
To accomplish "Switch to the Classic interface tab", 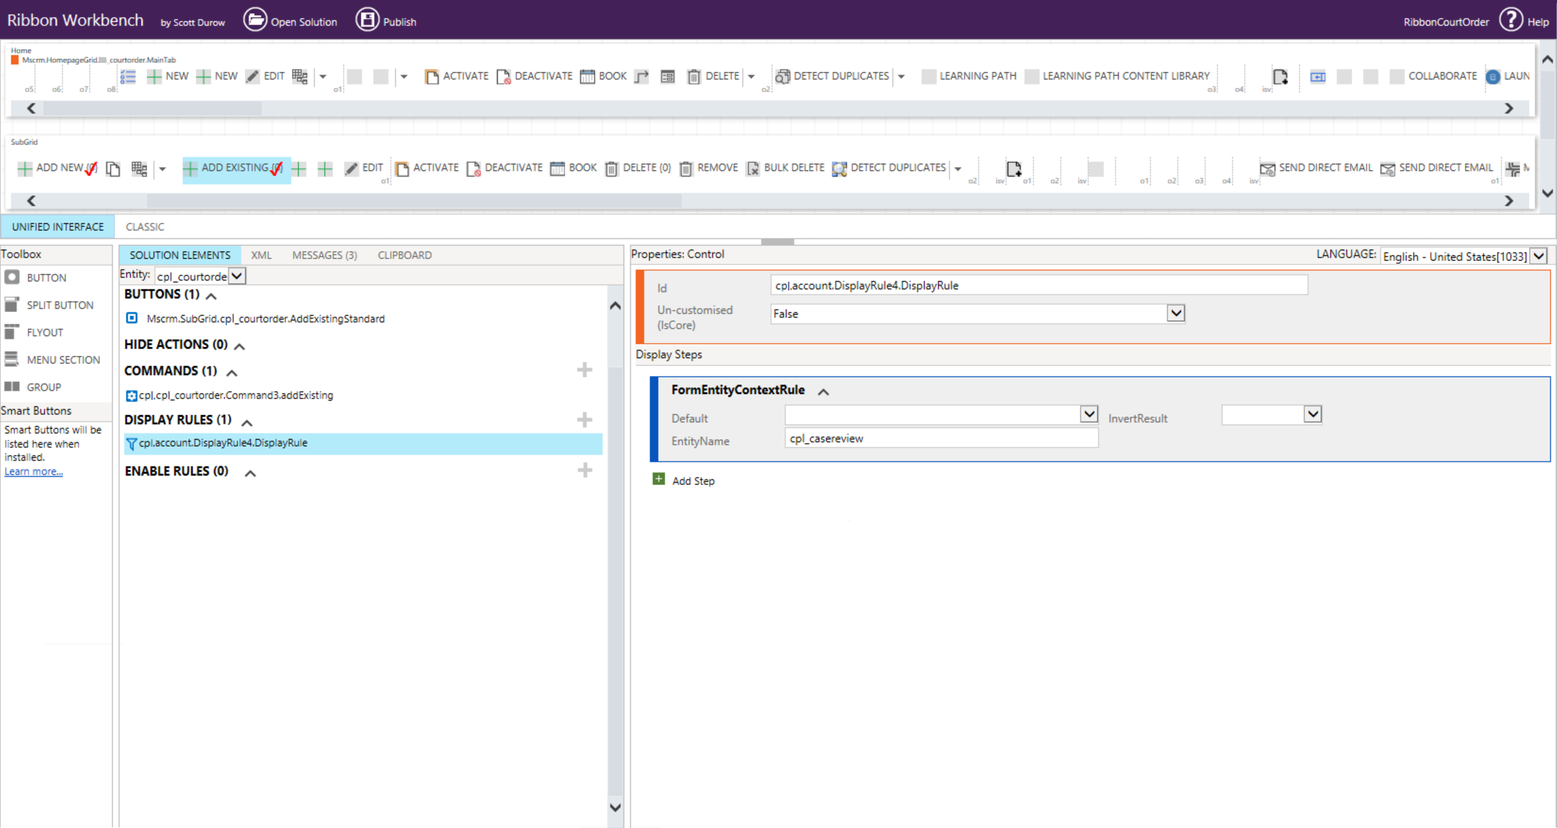I will pyautogui.click(x=145, y=227).
